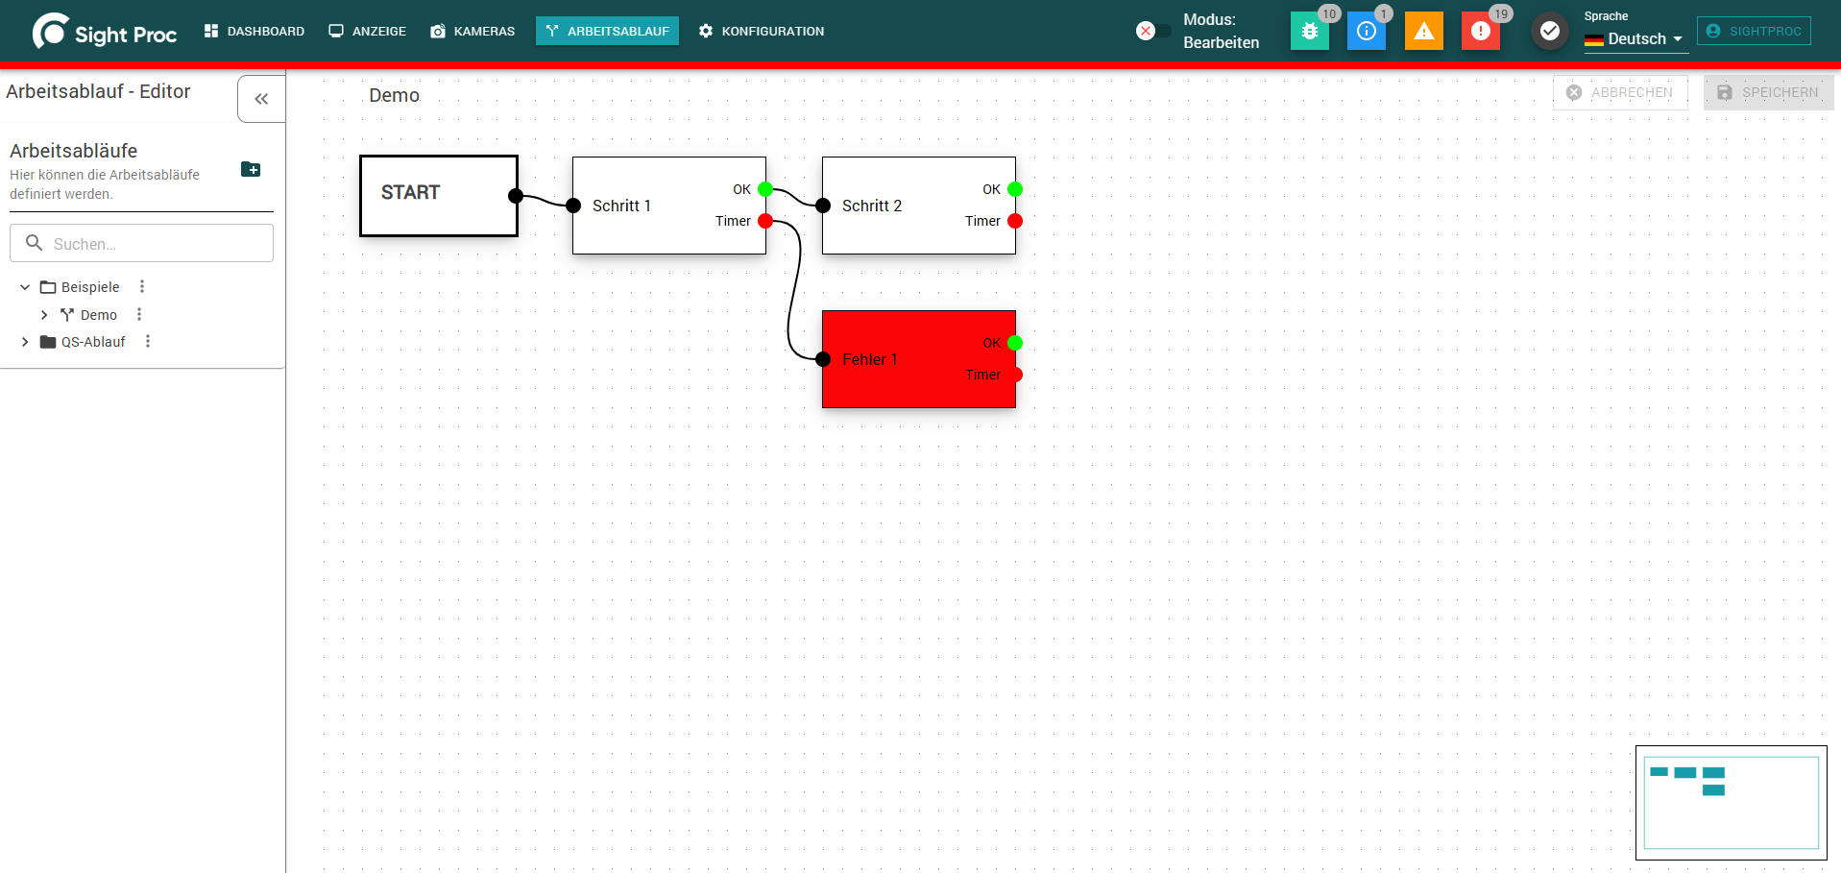Open the Beispiele folder options menu

142,286
